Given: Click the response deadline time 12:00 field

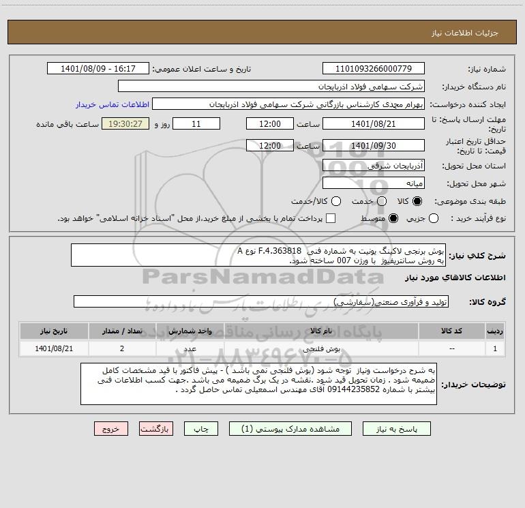Looking at the screenshot, I should coord(270,123).
